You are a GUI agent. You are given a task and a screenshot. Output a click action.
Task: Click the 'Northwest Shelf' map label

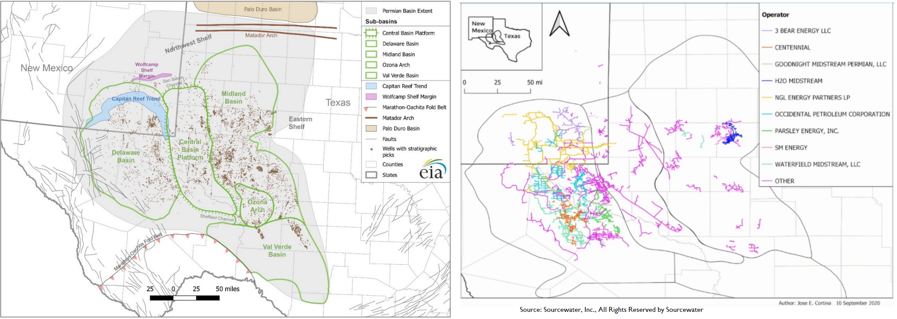point(188,44)
